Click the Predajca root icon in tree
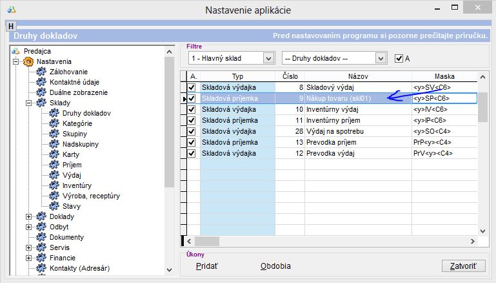 (15, 51)
